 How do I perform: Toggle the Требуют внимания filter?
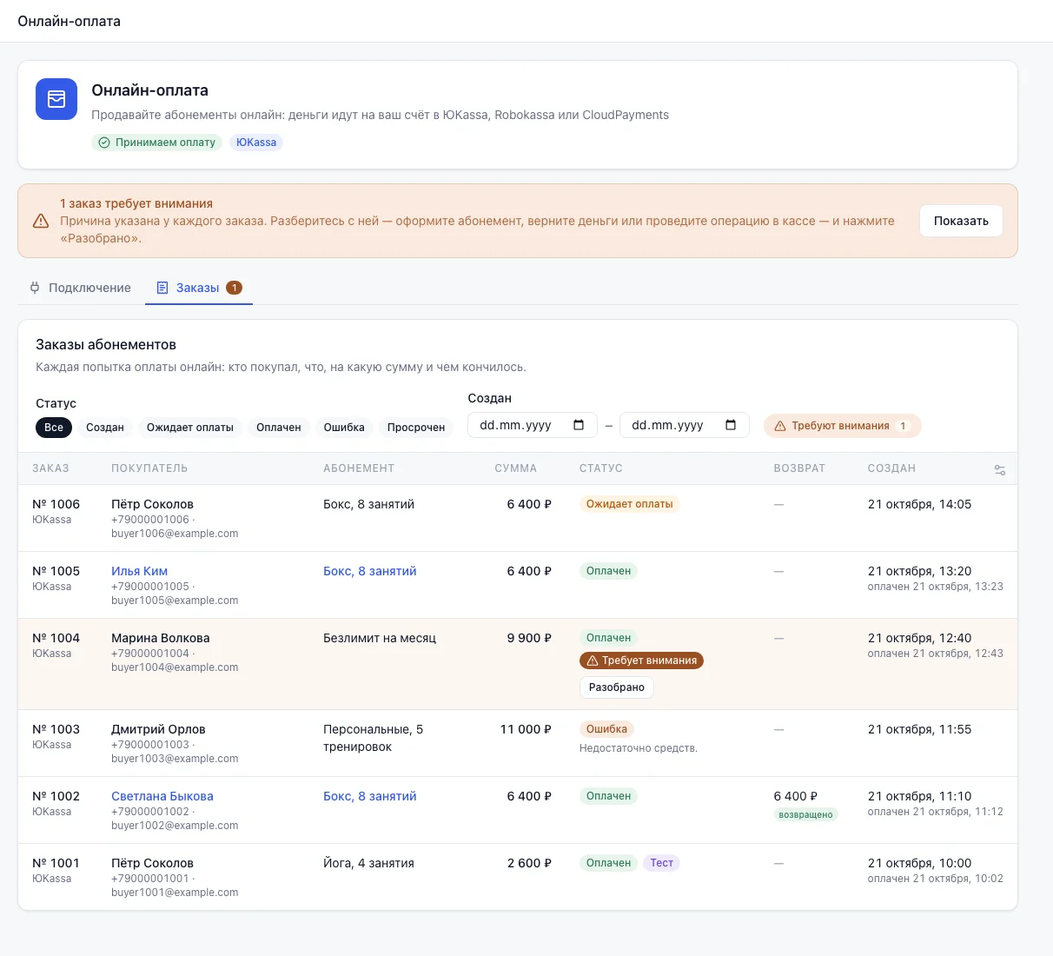point(843,426)
